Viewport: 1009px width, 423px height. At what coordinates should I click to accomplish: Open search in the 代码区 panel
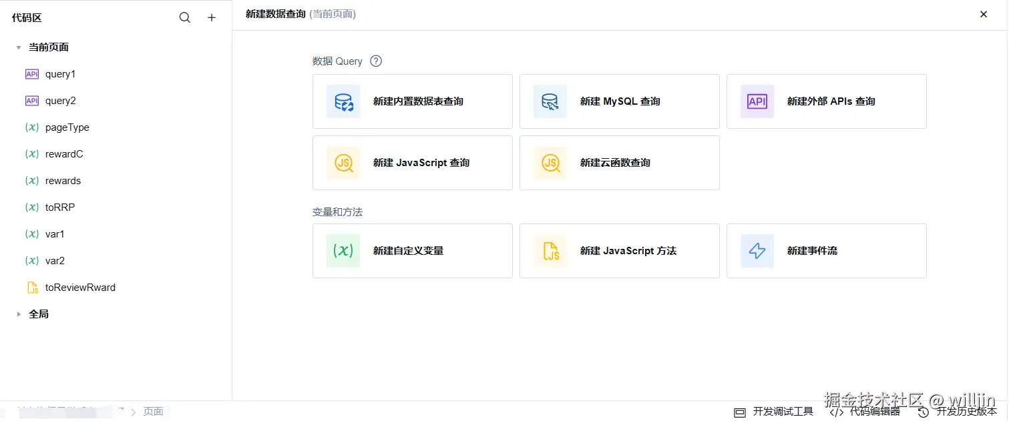[x=185, y=18]
